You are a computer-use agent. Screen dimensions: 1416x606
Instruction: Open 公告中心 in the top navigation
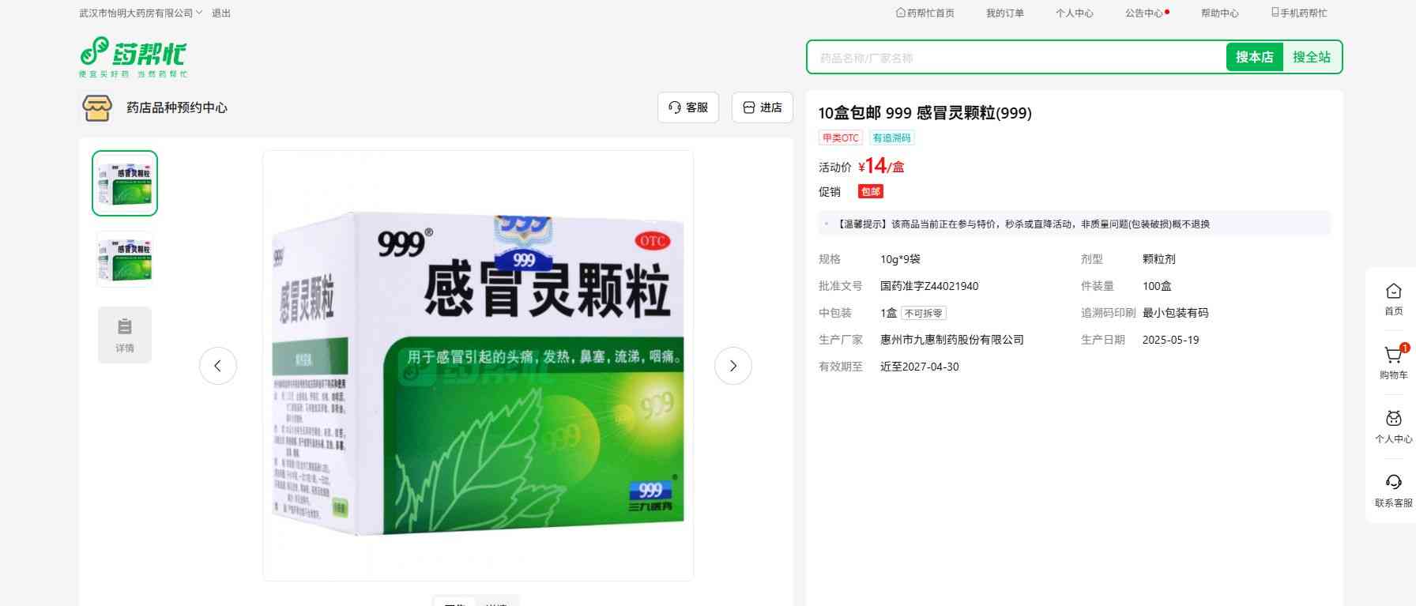[x=1144, y=13]
